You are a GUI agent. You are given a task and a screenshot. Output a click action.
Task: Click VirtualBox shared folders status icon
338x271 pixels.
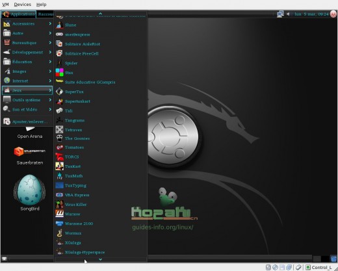[289, 267]
